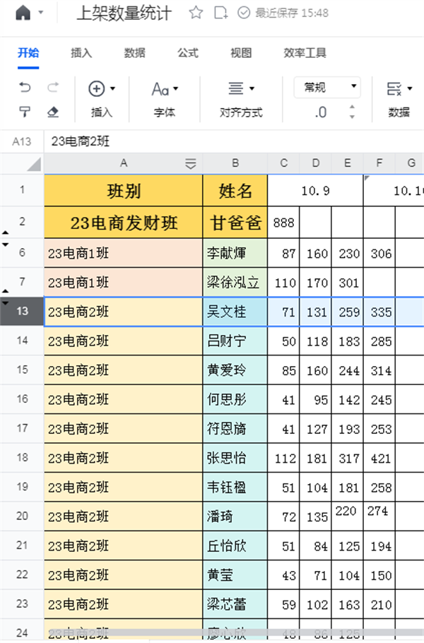424x643 pixels.
Task: Click the add-to-folder document icon
Action: [x=221, y=13]
